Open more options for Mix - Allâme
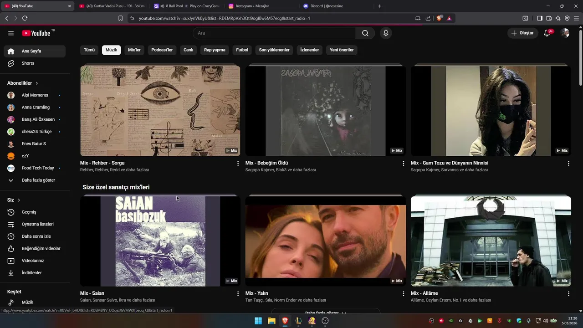Screen dimensions: 583x328 point(568,294)
